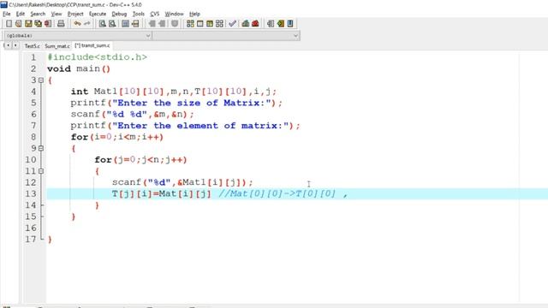Click the first grayed-out back arrow icon

152,24
